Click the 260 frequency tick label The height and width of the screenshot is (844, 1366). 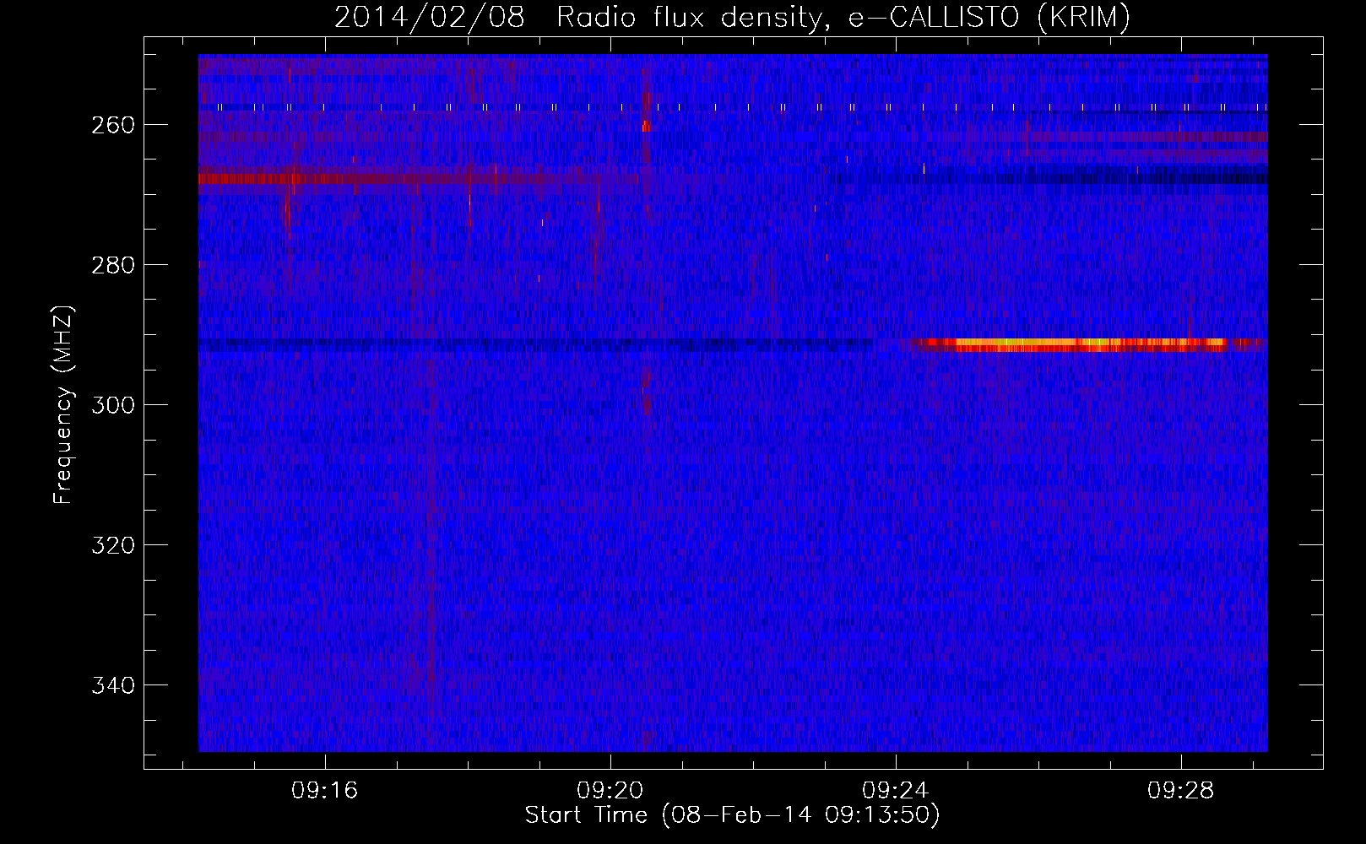112,125
